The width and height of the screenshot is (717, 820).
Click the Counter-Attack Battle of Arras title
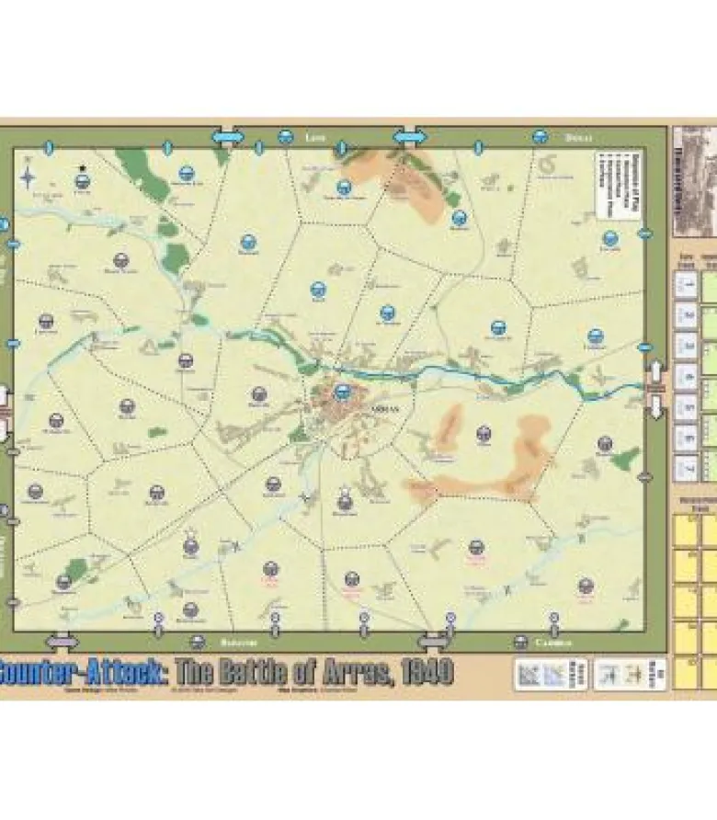[x=225, y=673]
